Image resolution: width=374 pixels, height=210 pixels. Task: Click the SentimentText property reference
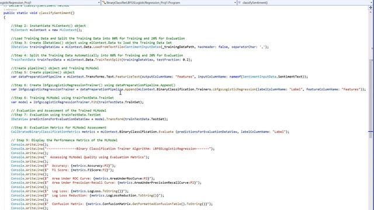(290, 76)
